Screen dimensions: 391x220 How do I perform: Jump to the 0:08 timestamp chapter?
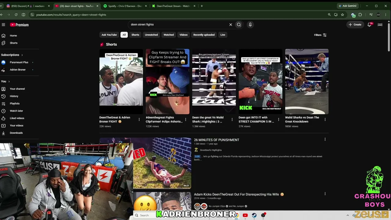[197, 156]
